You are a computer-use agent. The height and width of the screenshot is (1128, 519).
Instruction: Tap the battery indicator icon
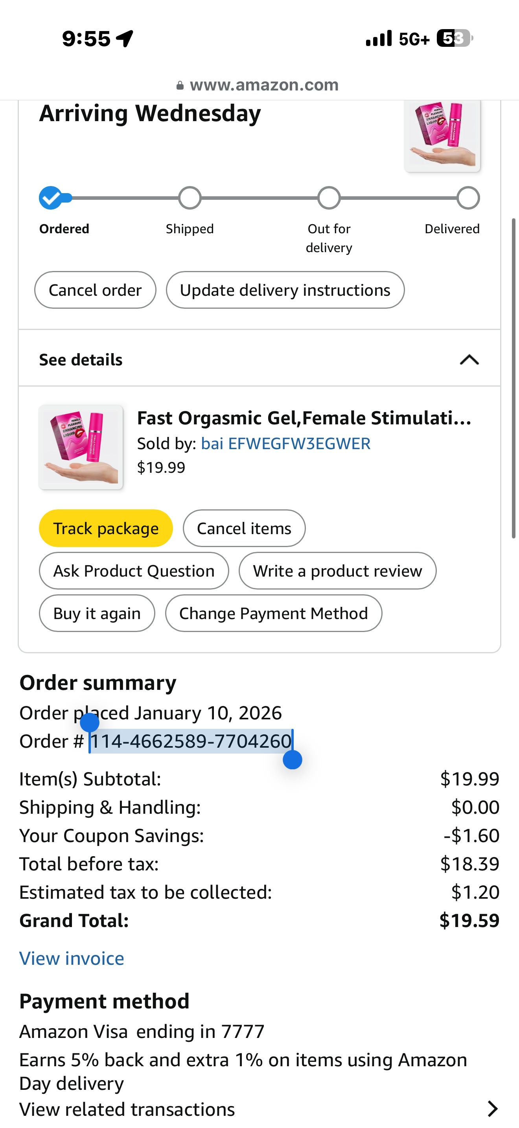tap(455, 39)
